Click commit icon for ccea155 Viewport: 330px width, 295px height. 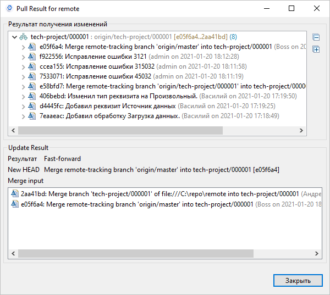pos(32,66)
